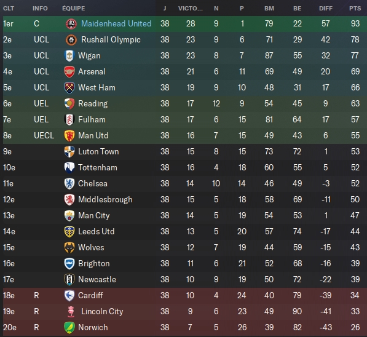Click the BM goals scored header

[x=269, y=9]
